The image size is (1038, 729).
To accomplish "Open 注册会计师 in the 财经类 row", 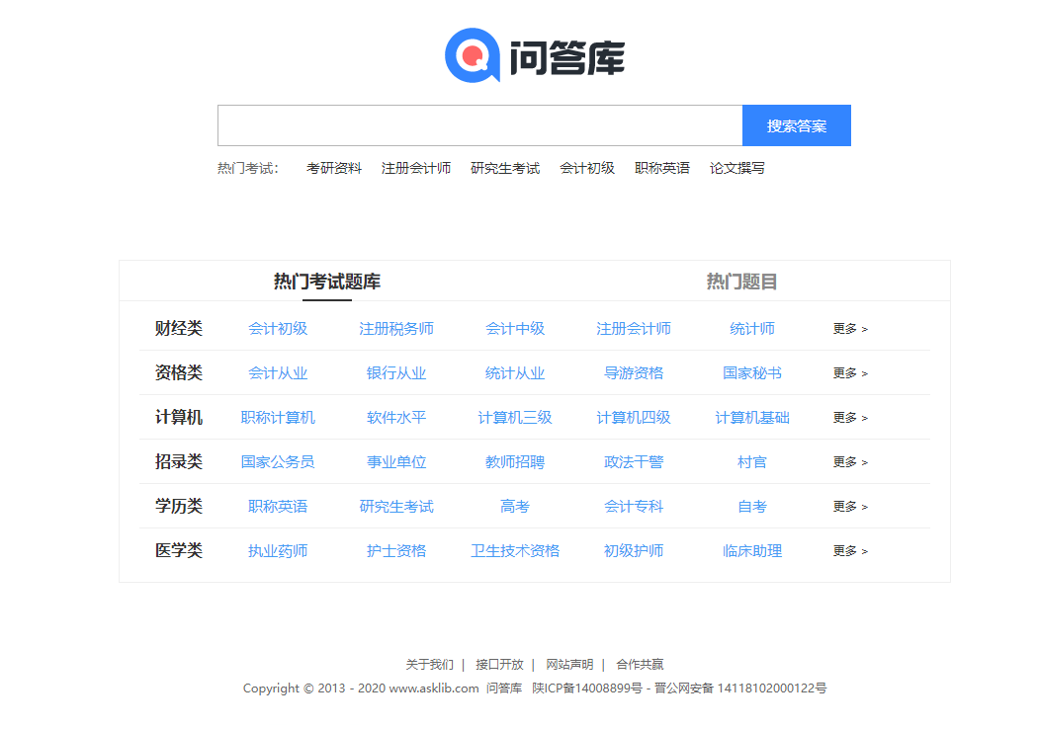I will coord(634,329).
